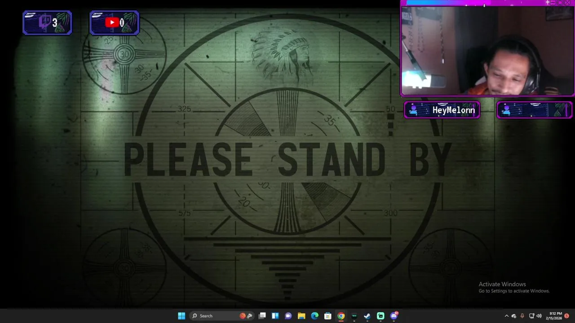Switch to Google Chrome on the taskbar

coord(341,316)
